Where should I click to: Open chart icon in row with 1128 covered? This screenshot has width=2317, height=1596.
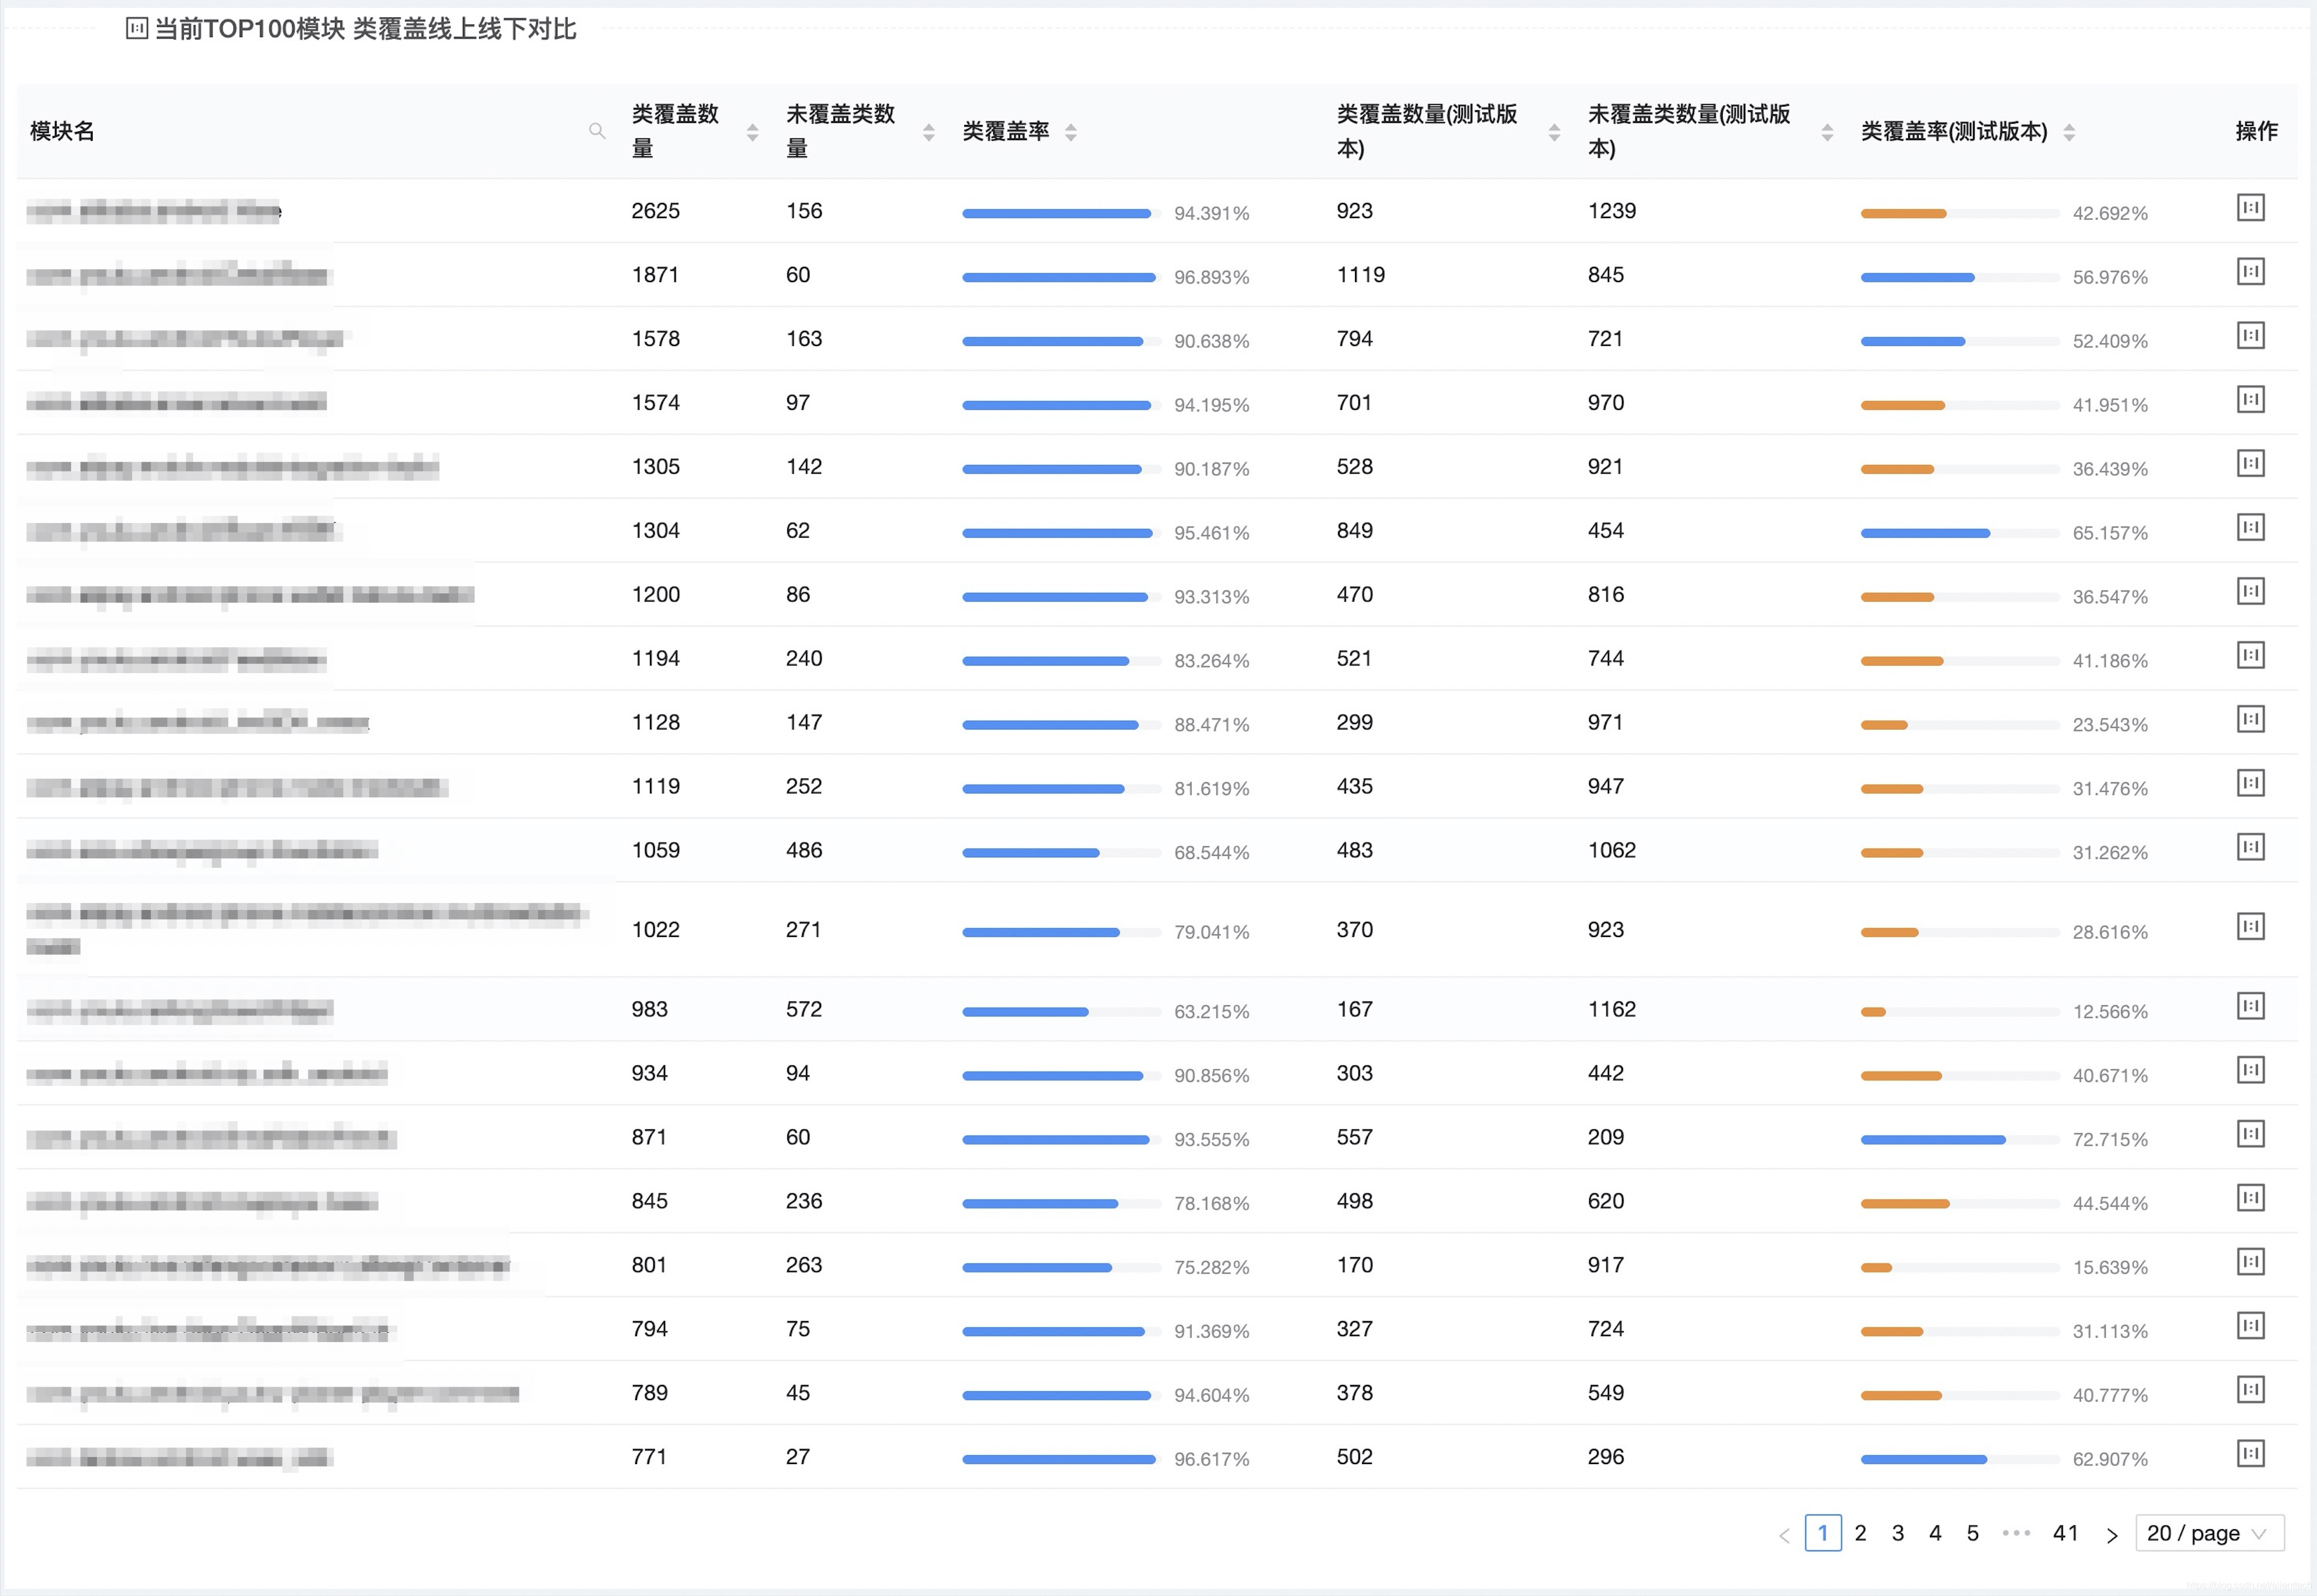(2250, 720)
